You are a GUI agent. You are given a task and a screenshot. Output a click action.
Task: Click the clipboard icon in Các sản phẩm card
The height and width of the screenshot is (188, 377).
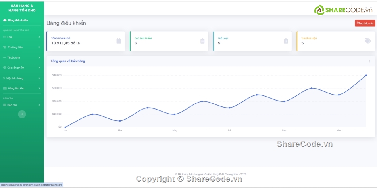tap(202, 41)
